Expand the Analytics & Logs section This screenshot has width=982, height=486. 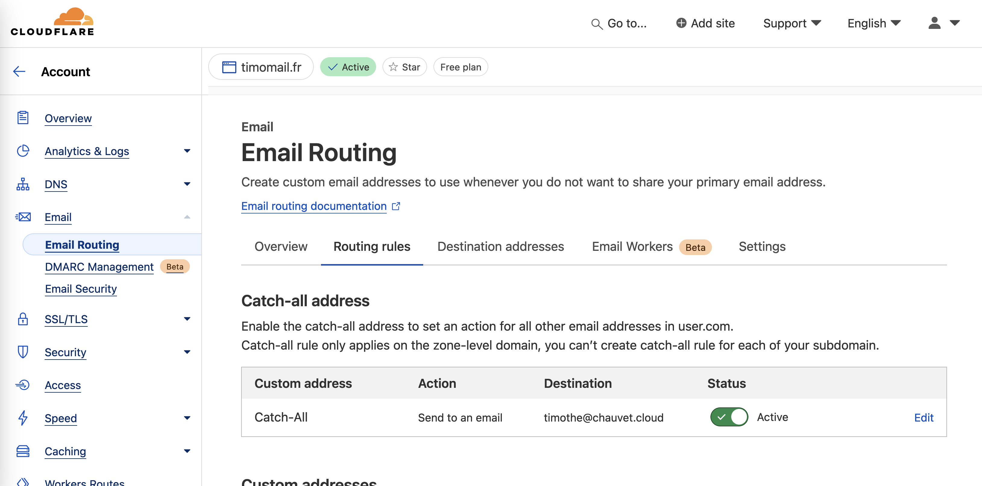pyautogui.click(x=187, y=151)
